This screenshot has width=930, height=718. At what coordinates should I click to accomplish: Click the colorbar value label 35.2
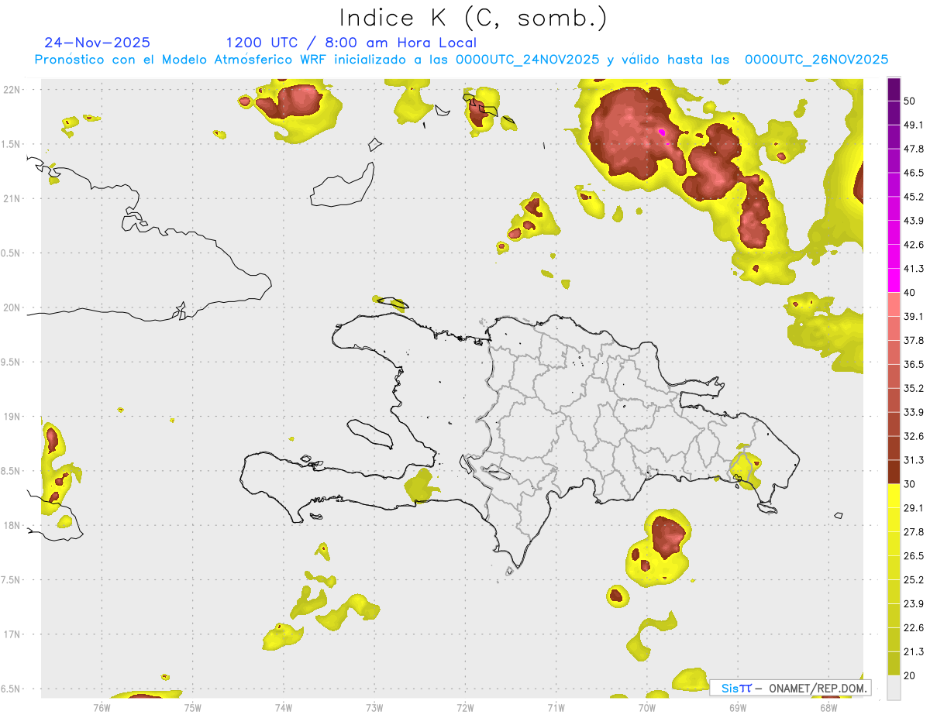click(x=914, y=388)
